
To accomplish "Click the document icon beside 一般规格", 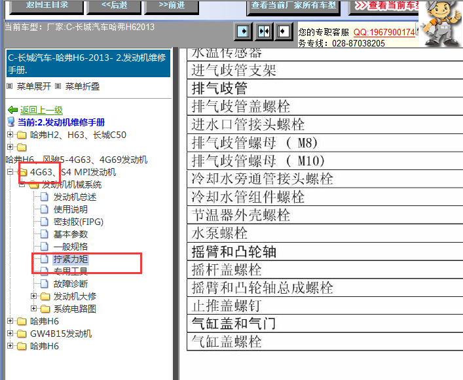I will 45,246.
